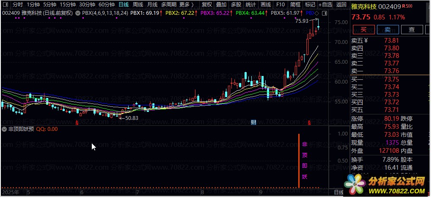Expand 非顶即妖预 sub-indicator dropdown arrow
The image size is (432, 198).
pyautogui.click(x=5, y=129)
